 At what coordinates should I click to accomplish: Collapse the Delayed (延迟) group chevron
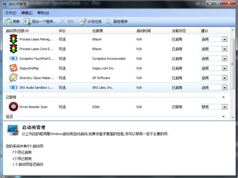coord(223,116)
